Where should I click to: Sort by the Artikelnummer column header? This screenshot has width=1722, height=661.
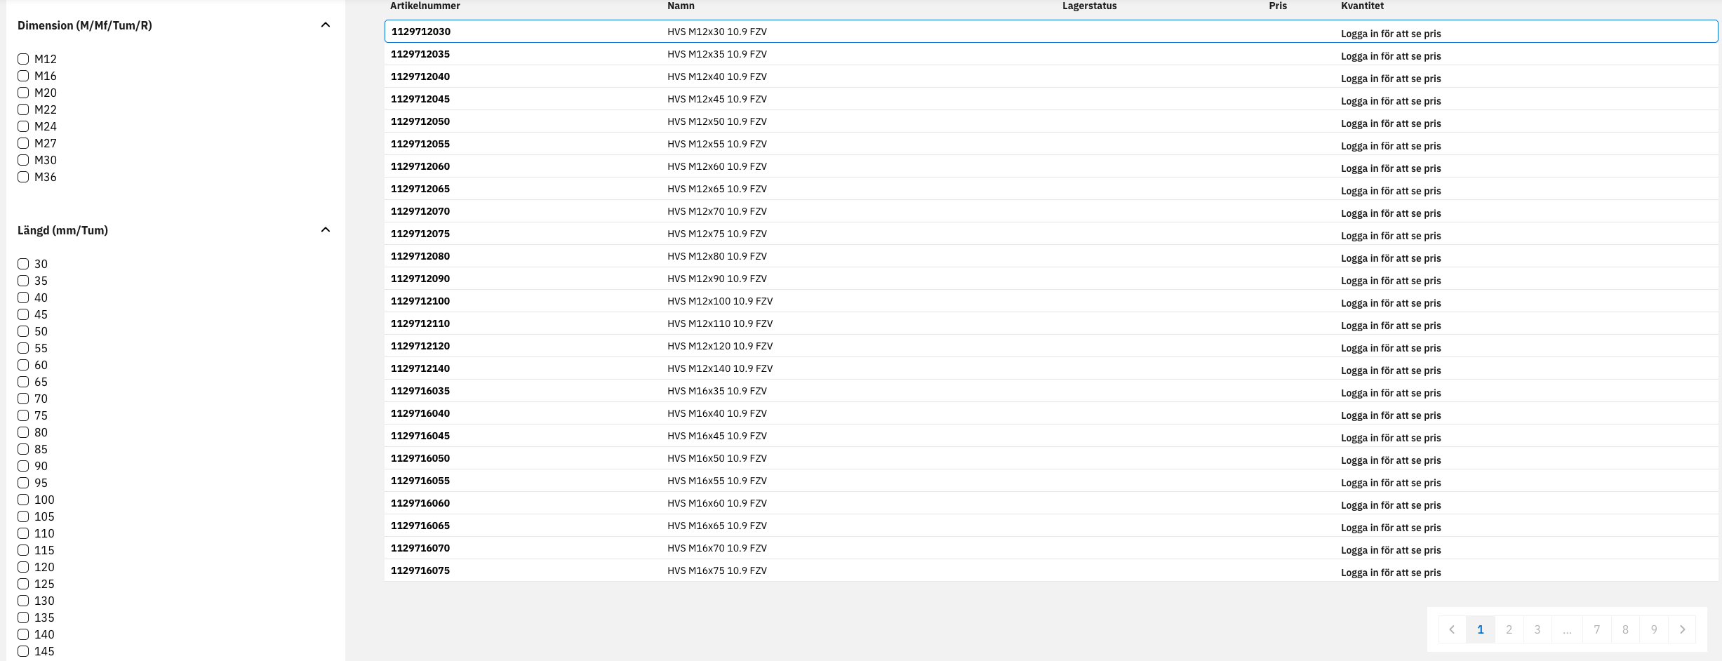425,6
